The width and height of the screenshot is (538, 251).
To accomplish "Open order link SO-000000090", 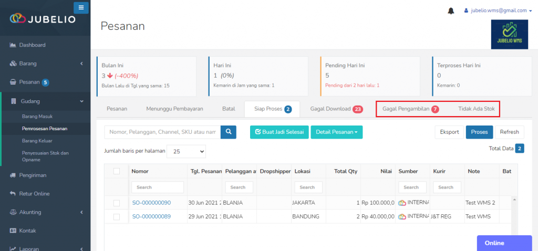I will point(151,203).
